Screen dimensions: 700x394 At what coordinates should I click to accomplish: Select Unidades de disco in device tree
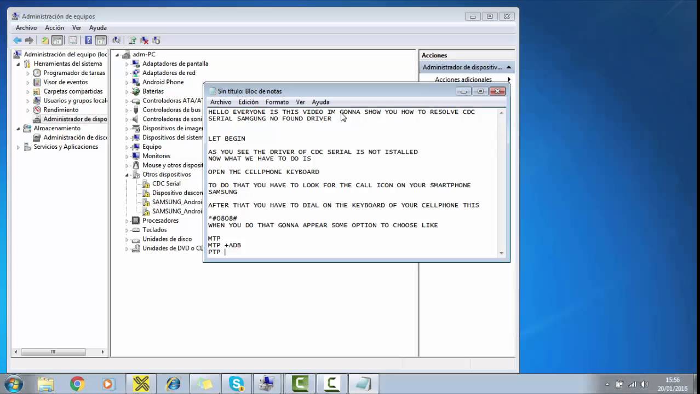(167, 240)
